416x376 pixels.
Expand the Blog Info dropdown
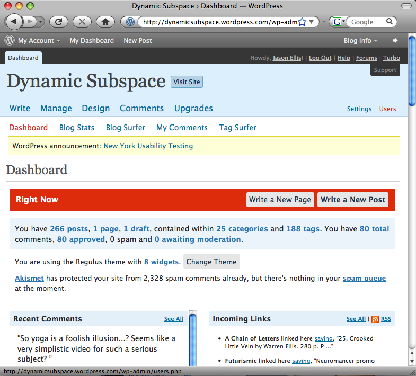pos(361,40)
